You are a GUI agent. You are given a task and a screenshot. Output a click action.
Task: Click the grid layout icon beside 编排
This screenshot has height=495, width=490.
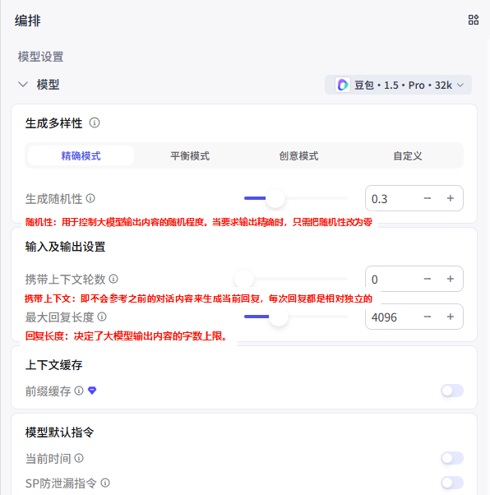tap(474, 20)
